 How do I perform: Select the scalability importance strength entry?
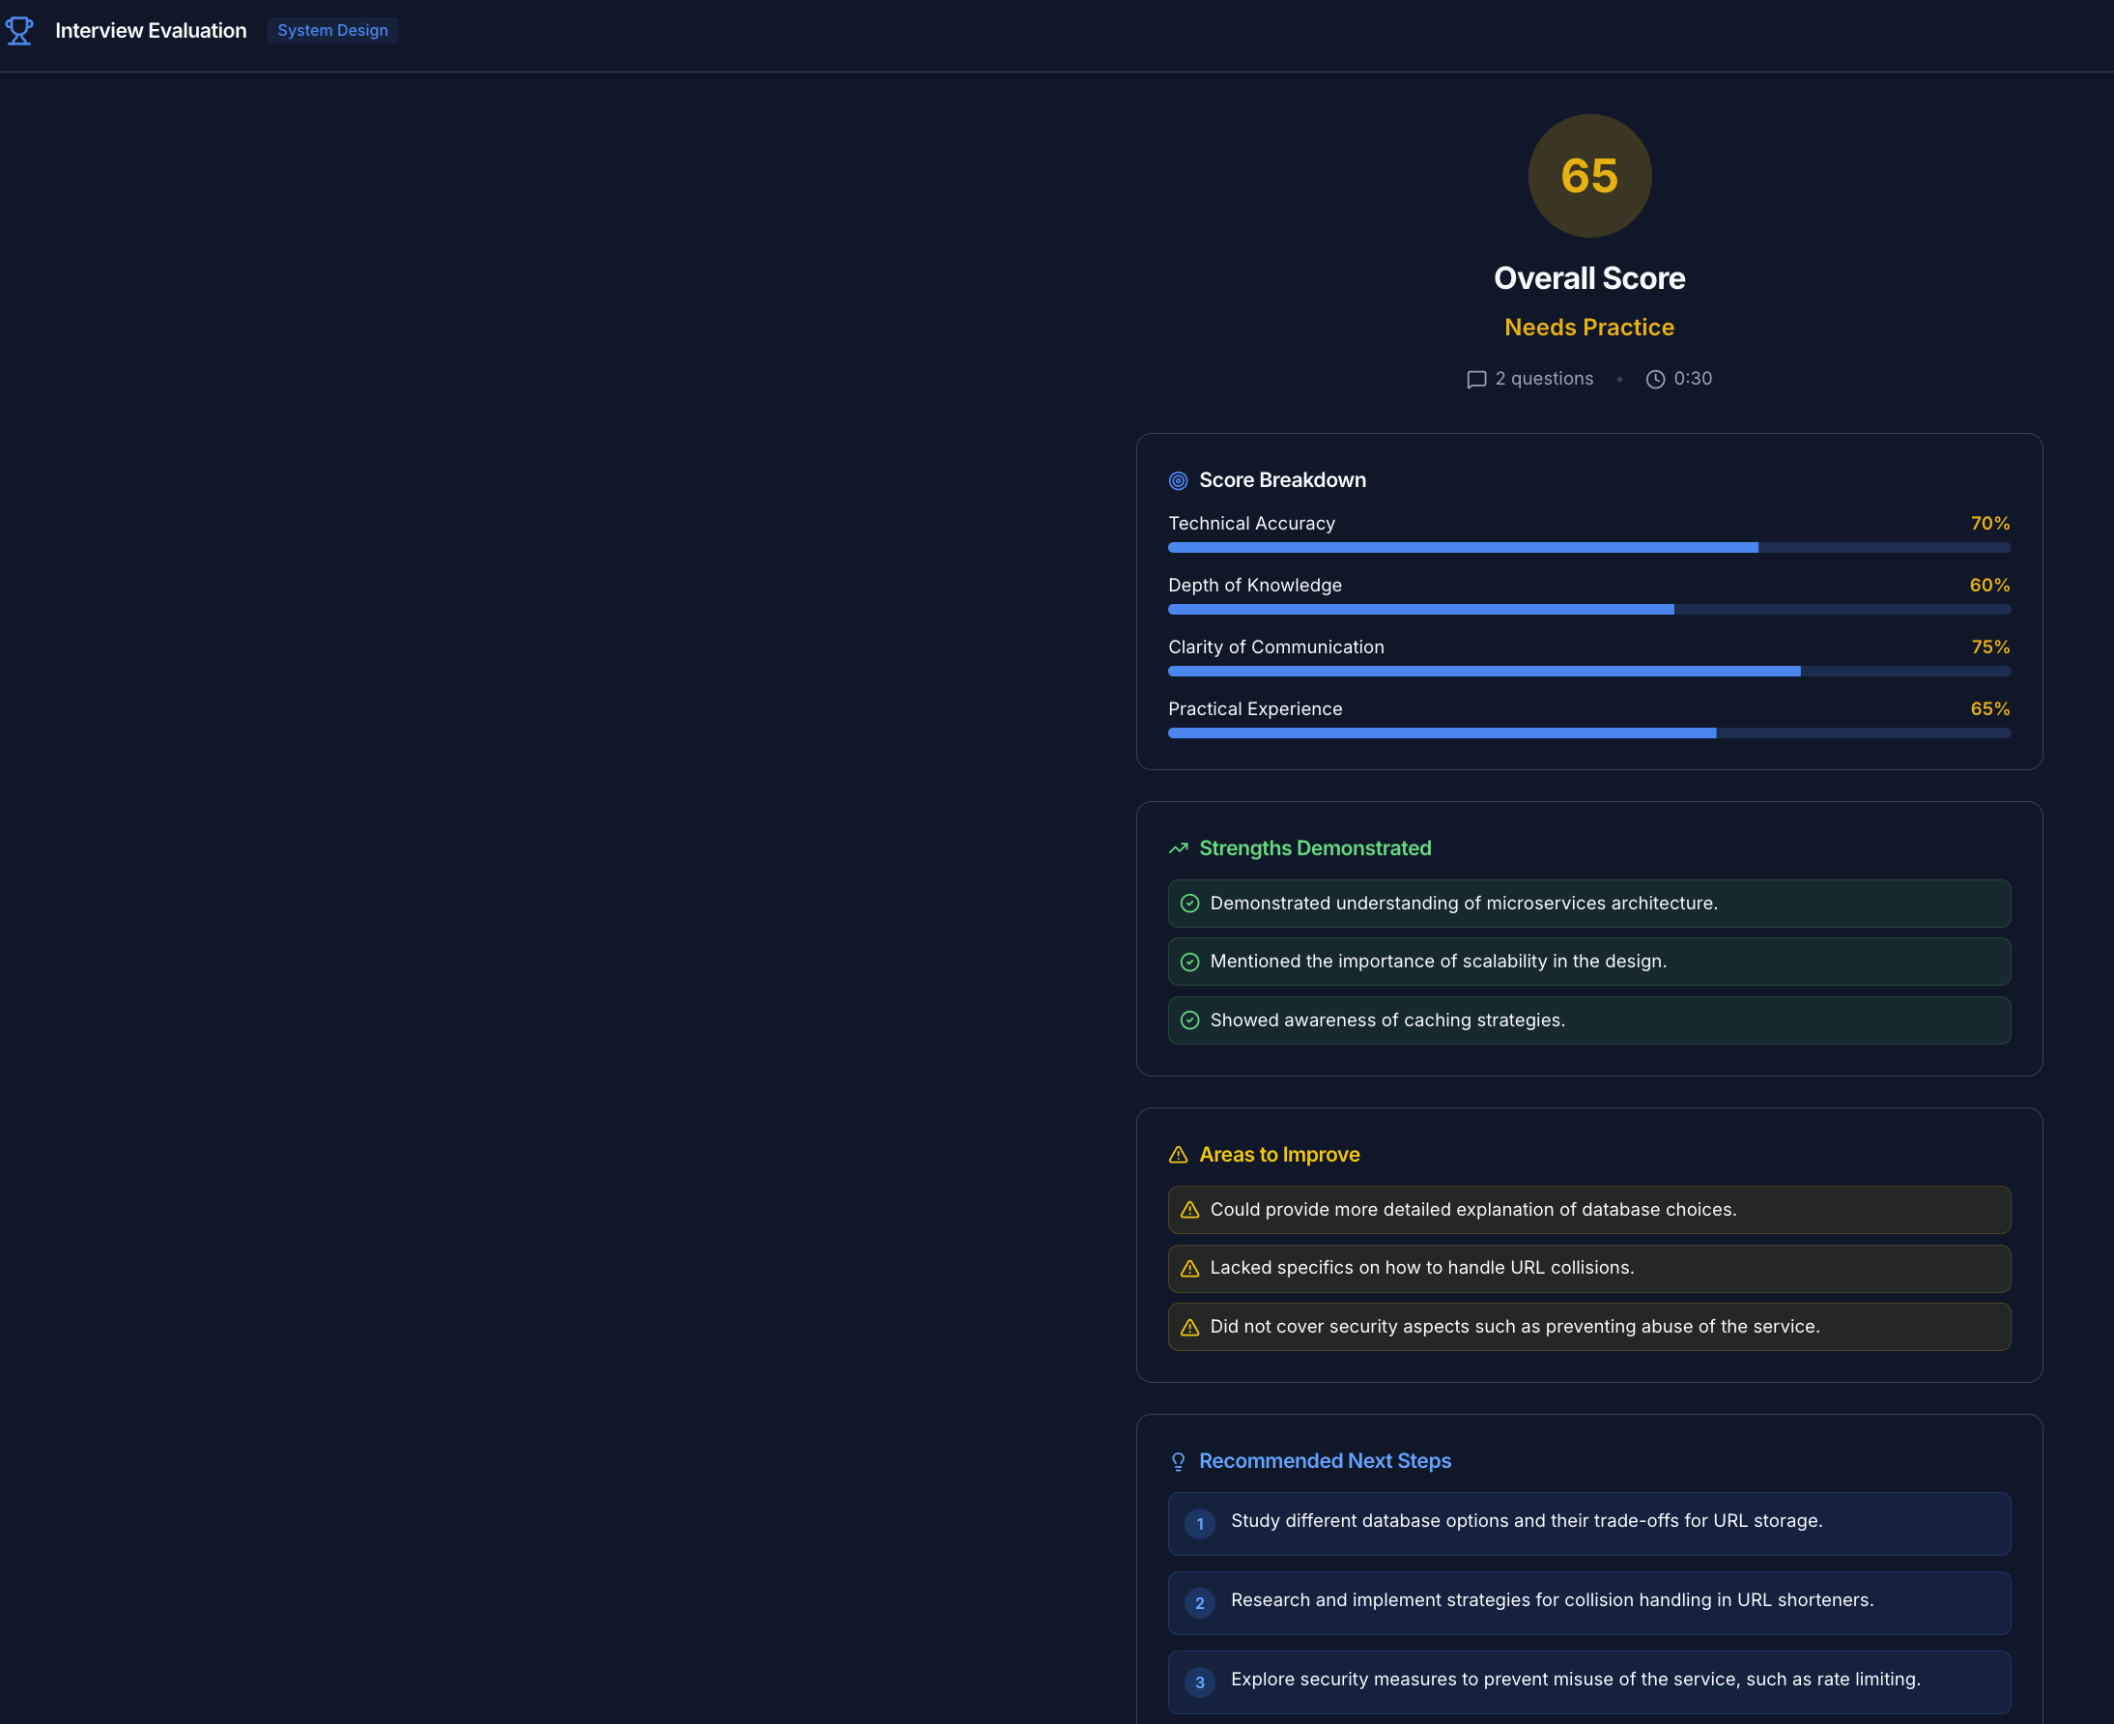[x=1587, y=962]
